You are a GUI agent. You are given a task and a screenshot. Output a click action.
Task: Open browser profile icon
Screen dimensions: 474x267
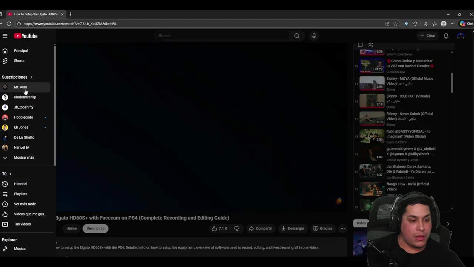tap(444, 24)
